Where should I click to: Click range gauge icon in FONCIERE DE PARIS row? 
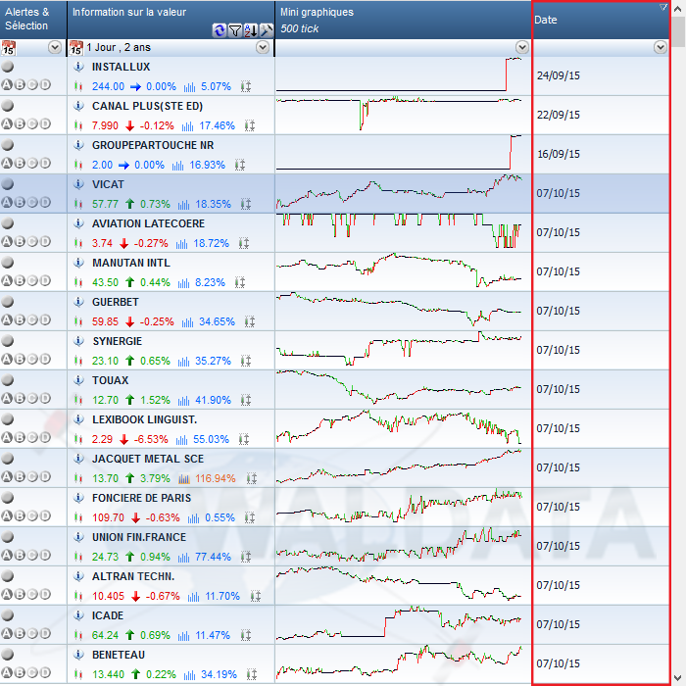click(249, 517)
